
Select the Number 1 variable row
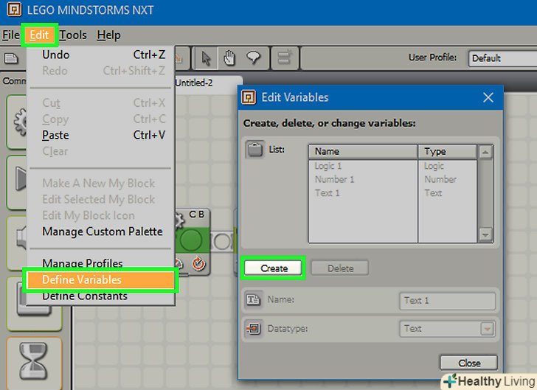tap(392, 179)
